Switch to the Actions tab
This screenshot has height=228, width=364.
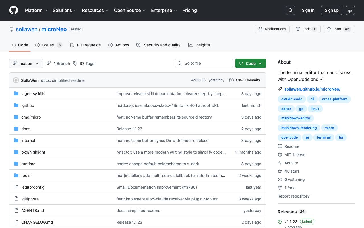pyautogui.click(x=119, y=45)
